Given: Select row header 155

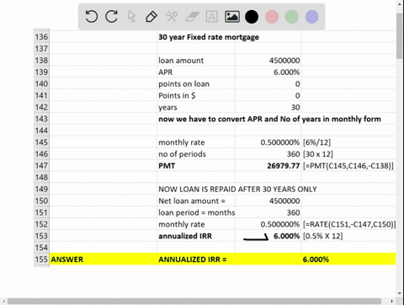Looking at the screenshot, I should tap(41, 259).
